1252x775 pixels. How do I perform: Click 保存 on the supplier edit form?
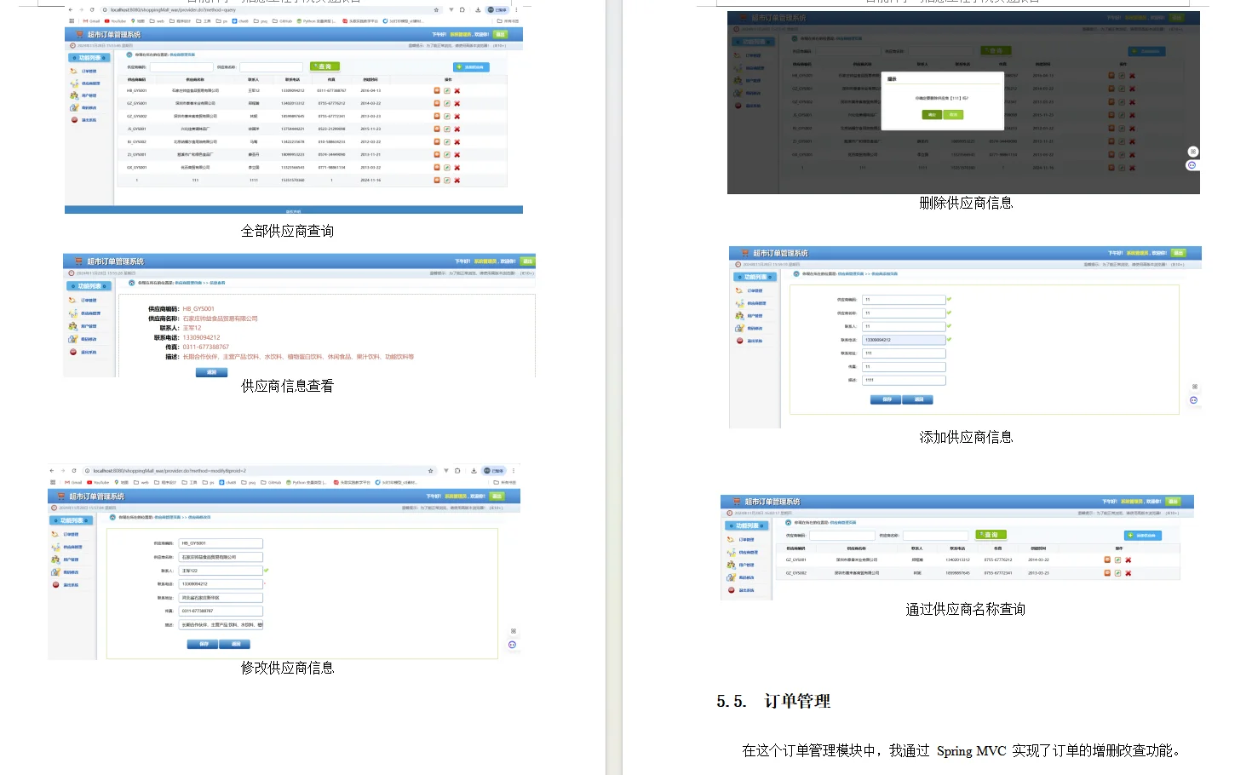[x=204, y=645]
